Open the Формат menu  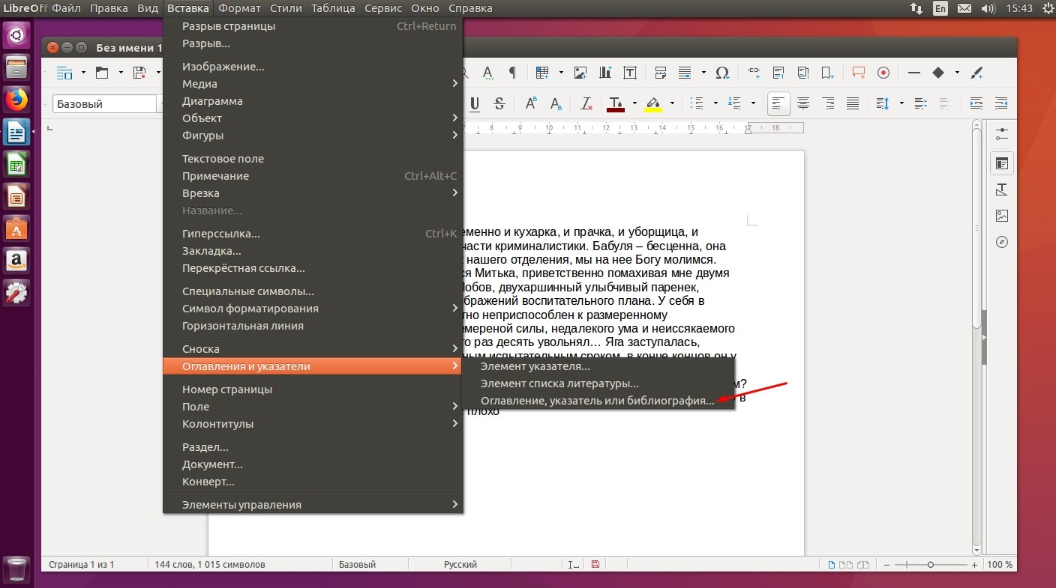(239, 8)
